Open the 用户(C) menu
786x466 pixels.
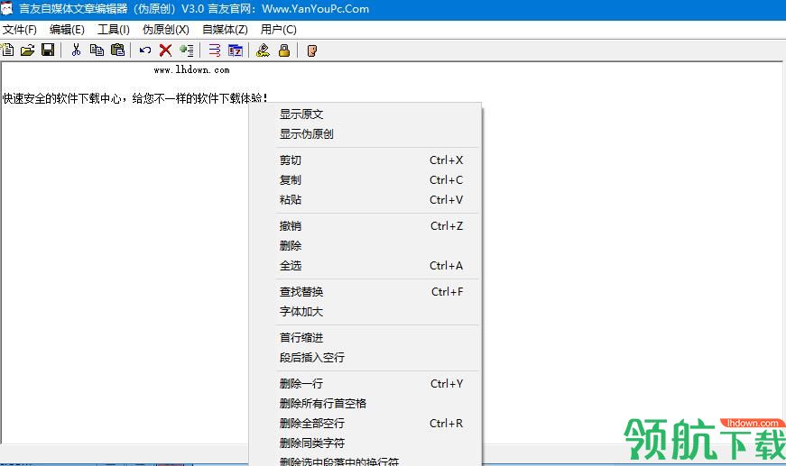point(278,30)
